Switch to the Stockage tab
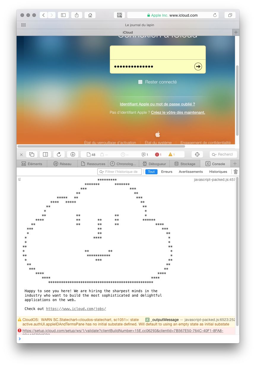 (185, 164)
